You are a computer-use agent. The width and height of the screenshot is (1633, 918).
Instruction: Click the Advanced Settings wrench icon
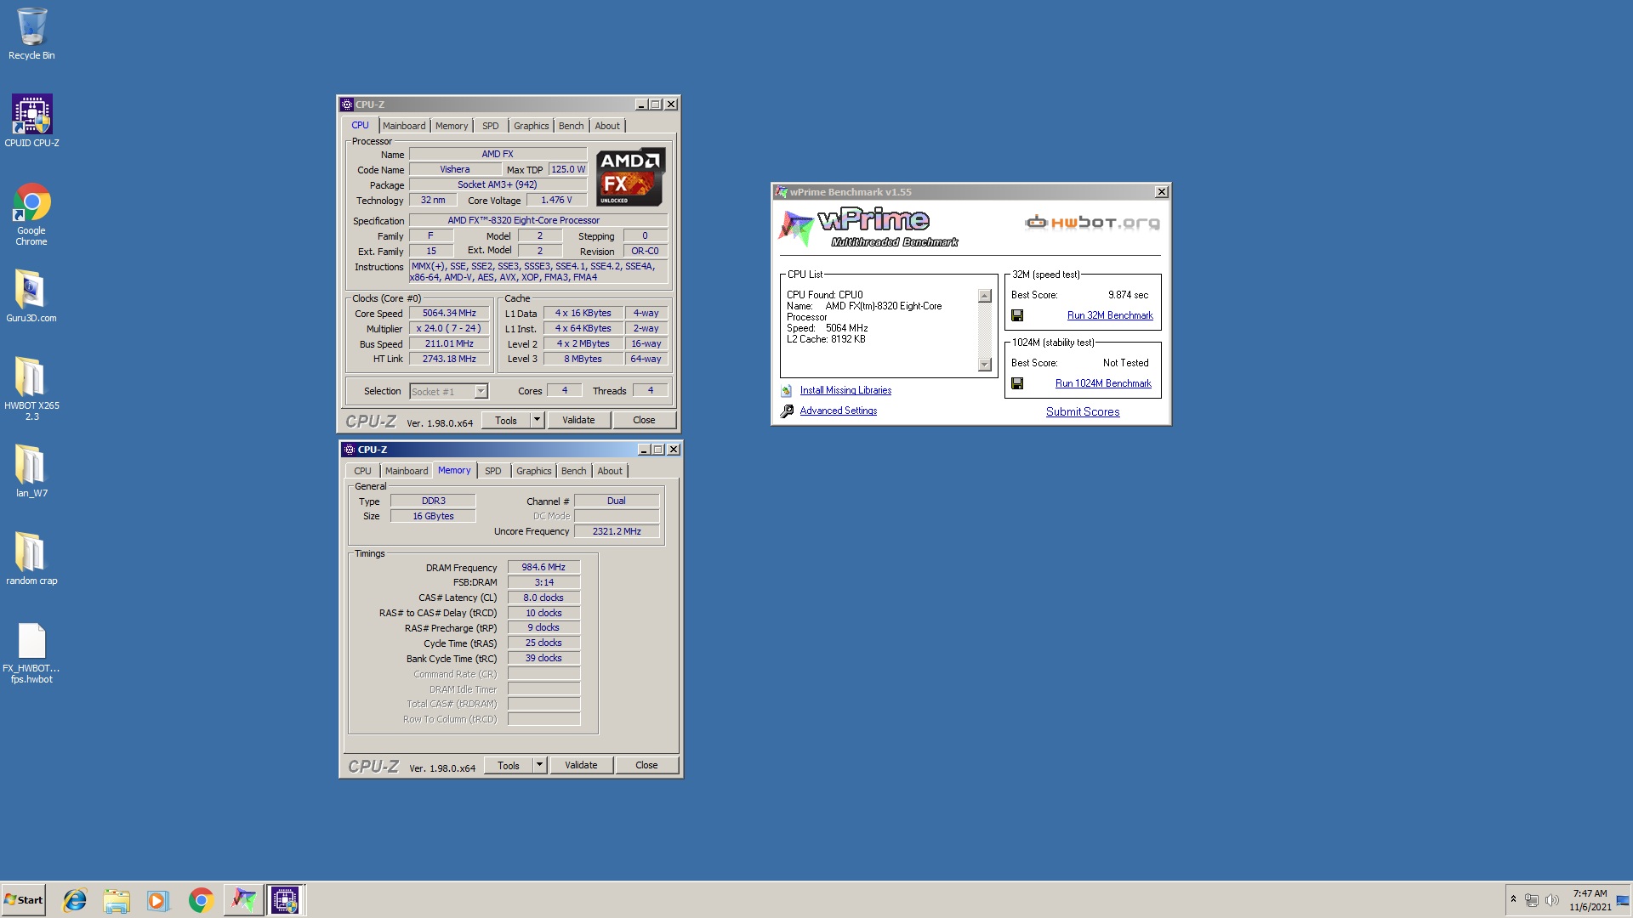click(787, 411)
